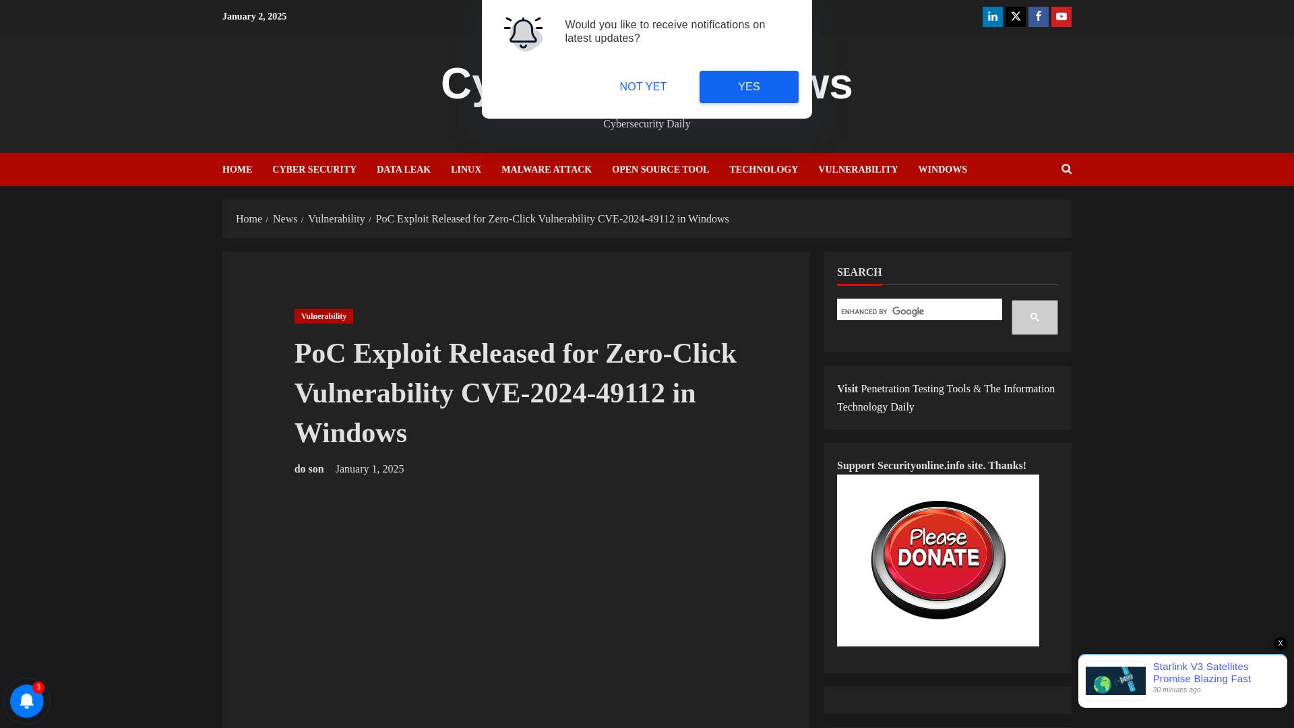Click the Google search execute button
Screen dimensions: 1294x728
pyautogui.click(x=1035, y=317)
